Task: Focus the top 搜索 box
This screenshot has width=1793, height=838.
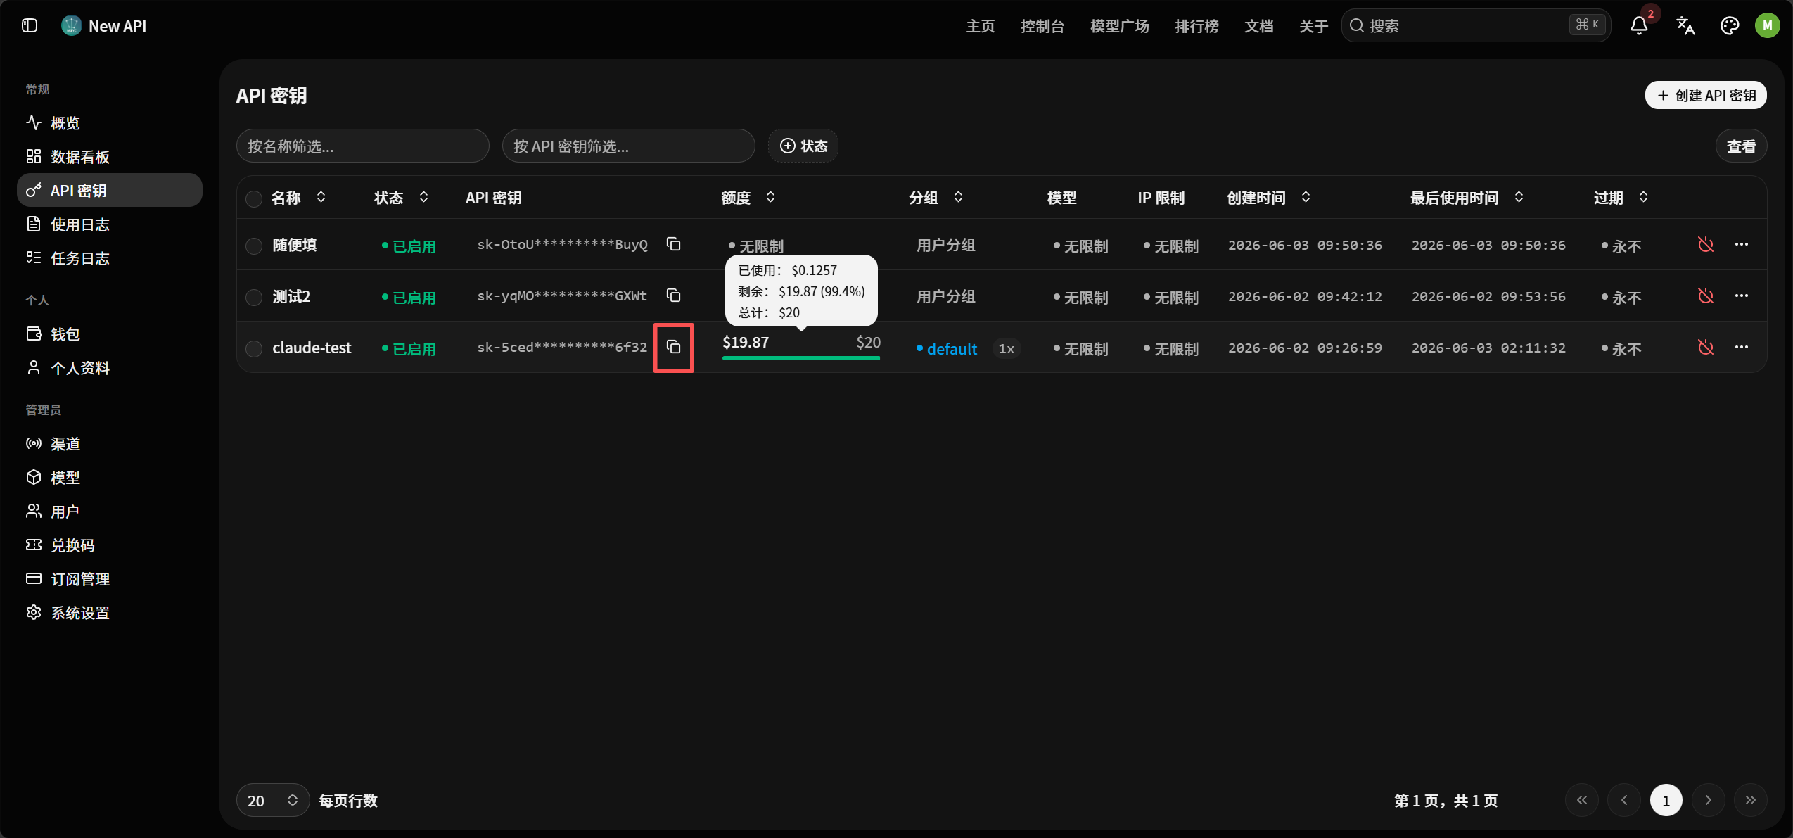Action: [1476, 25]
